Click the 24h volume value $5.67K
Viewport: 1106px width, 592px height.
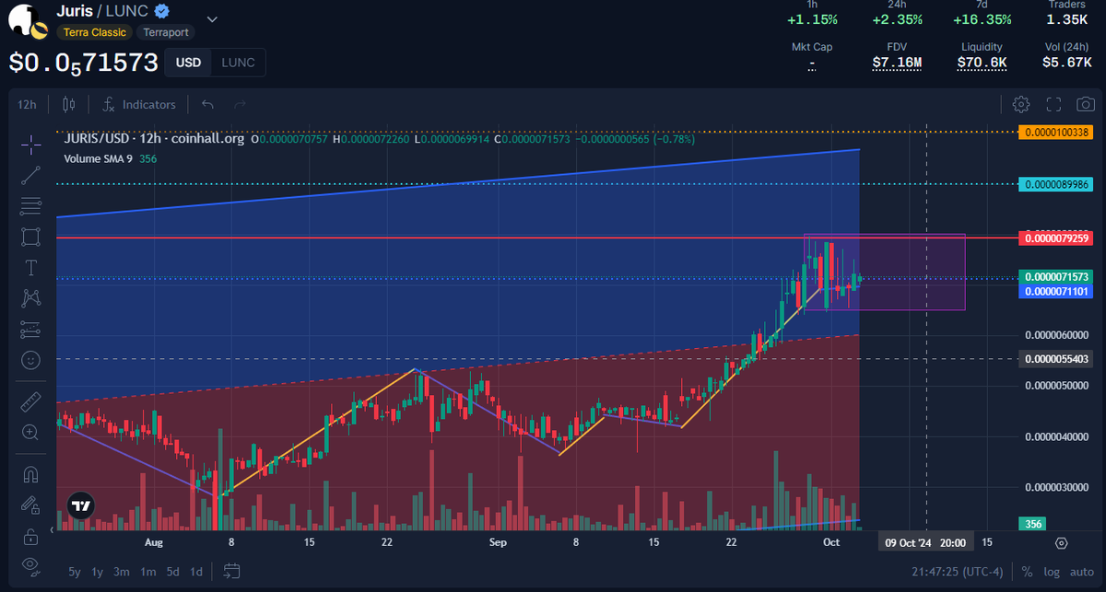tap(1067, 63)
